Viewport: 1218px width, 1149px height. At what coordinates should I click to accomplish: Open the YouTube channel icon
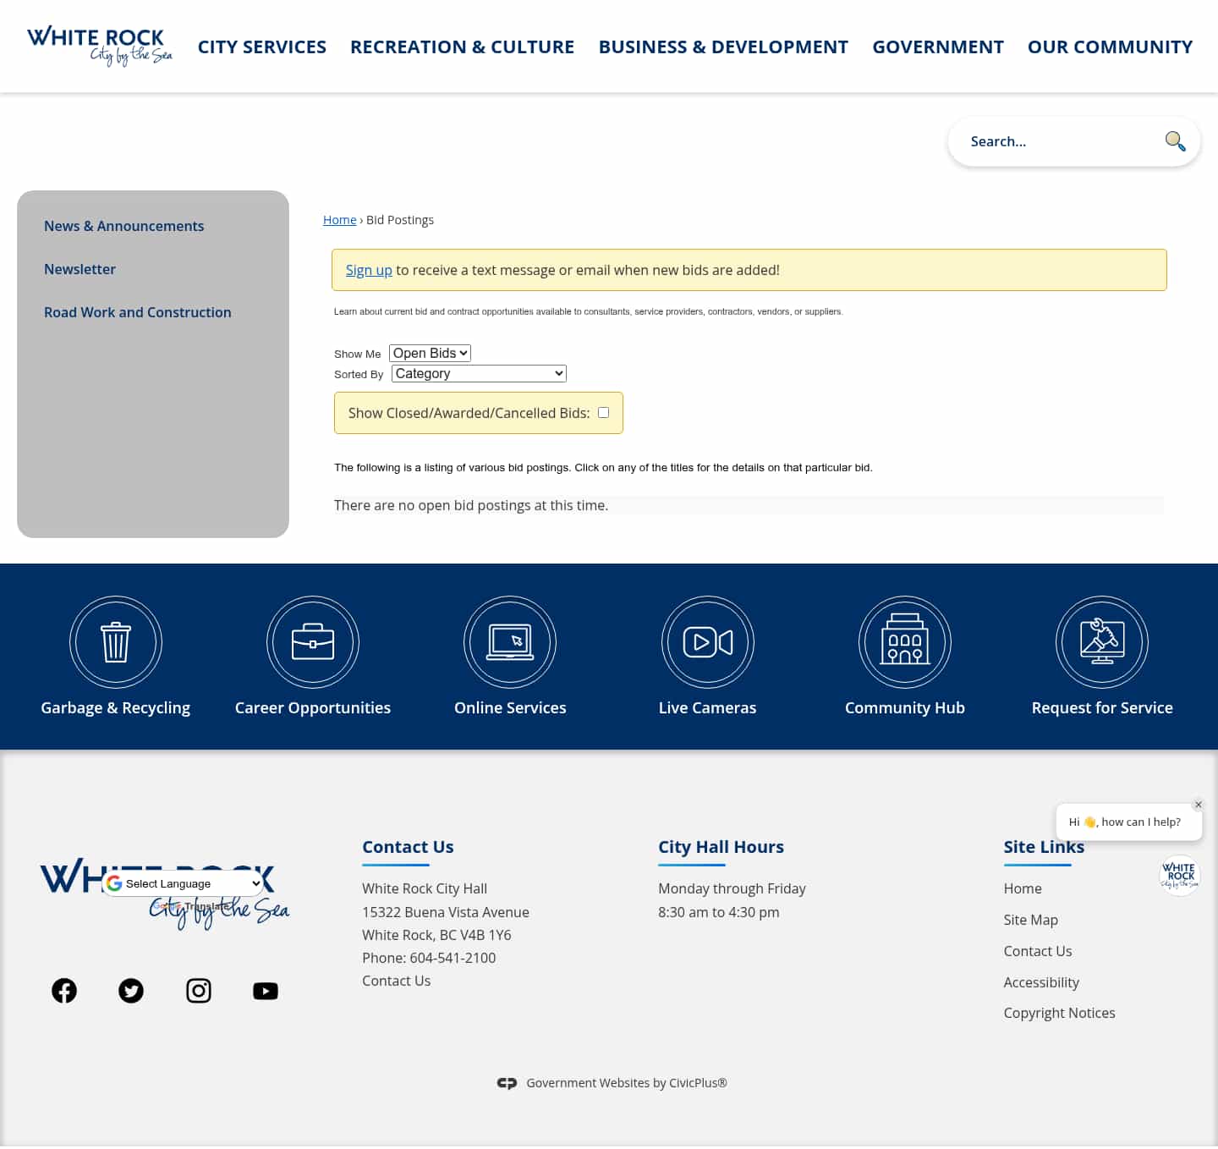tap(265, 990)
